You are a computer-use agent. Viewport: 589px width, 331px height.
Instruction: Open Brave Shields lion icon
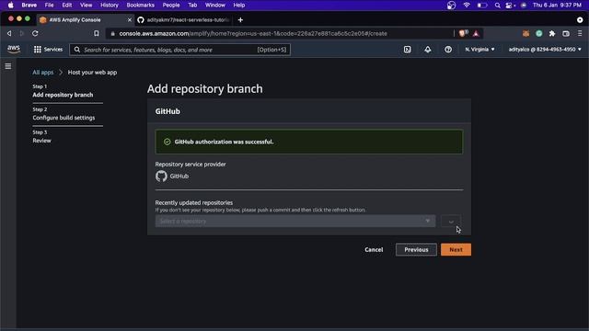tap(463, 33)
